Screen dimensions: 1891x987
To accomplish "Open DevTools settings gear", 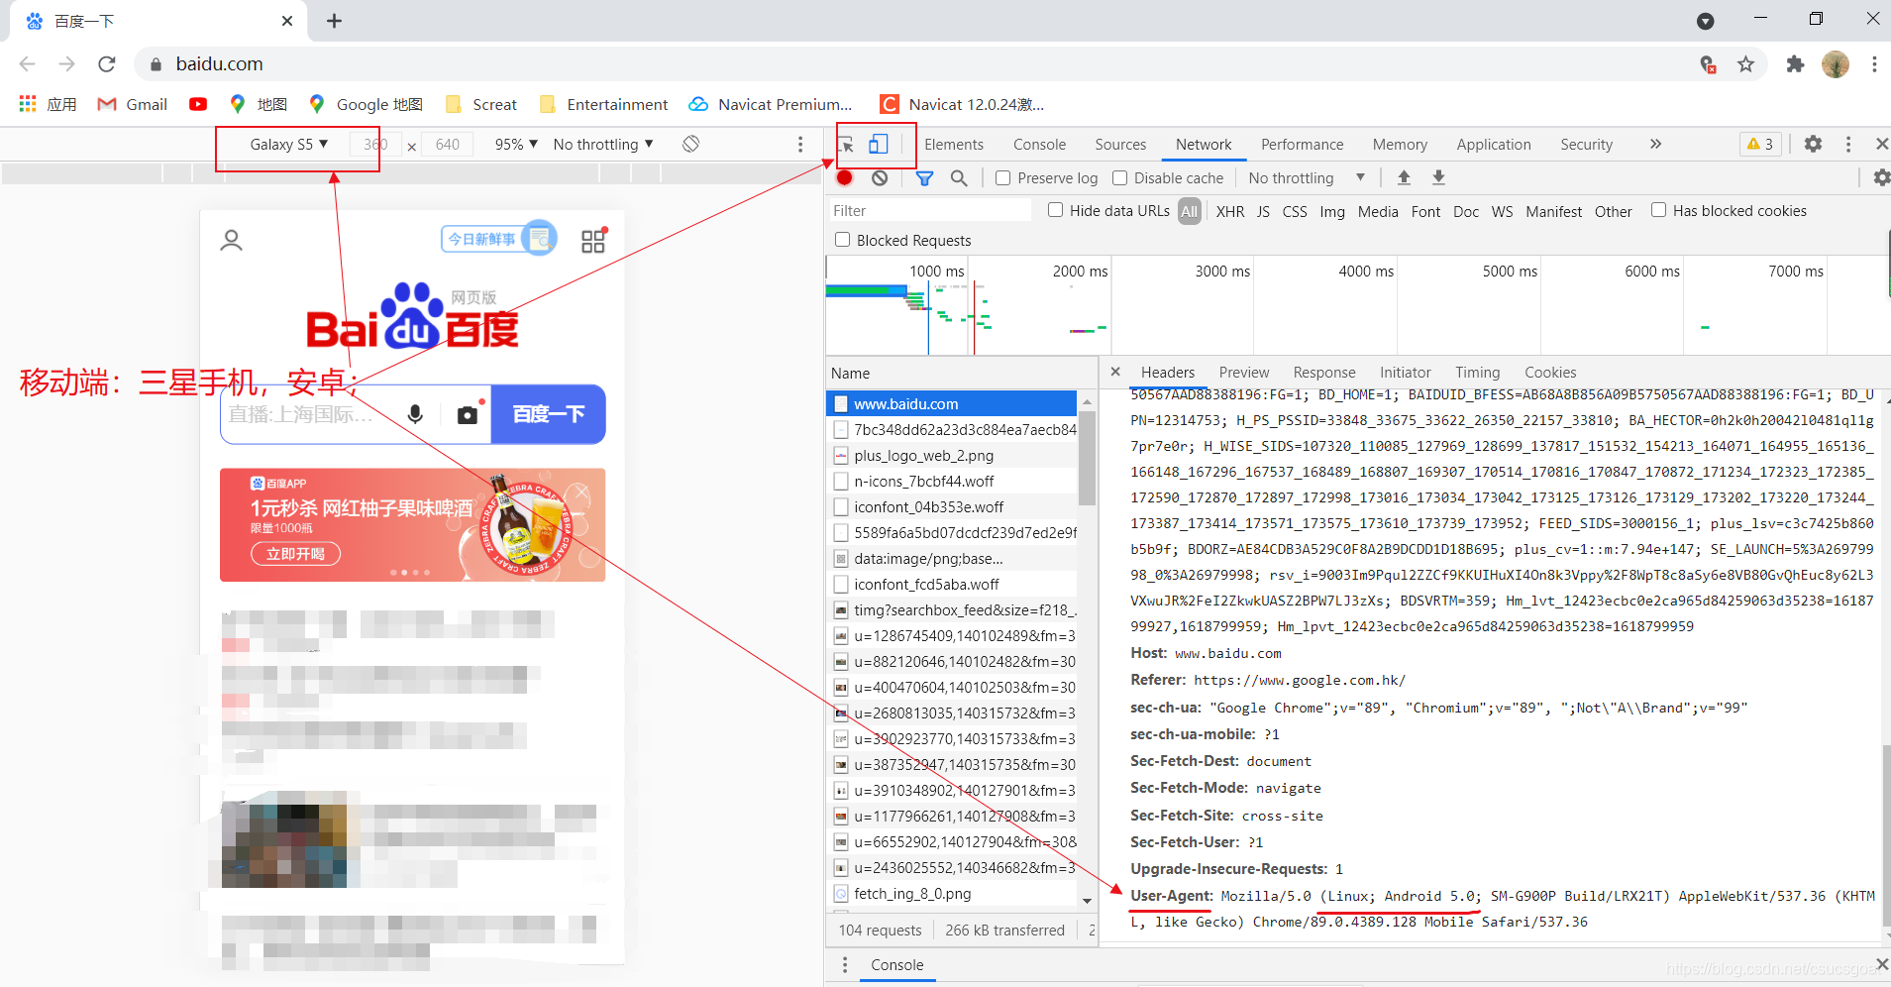I will click(x=1813, y=144).
